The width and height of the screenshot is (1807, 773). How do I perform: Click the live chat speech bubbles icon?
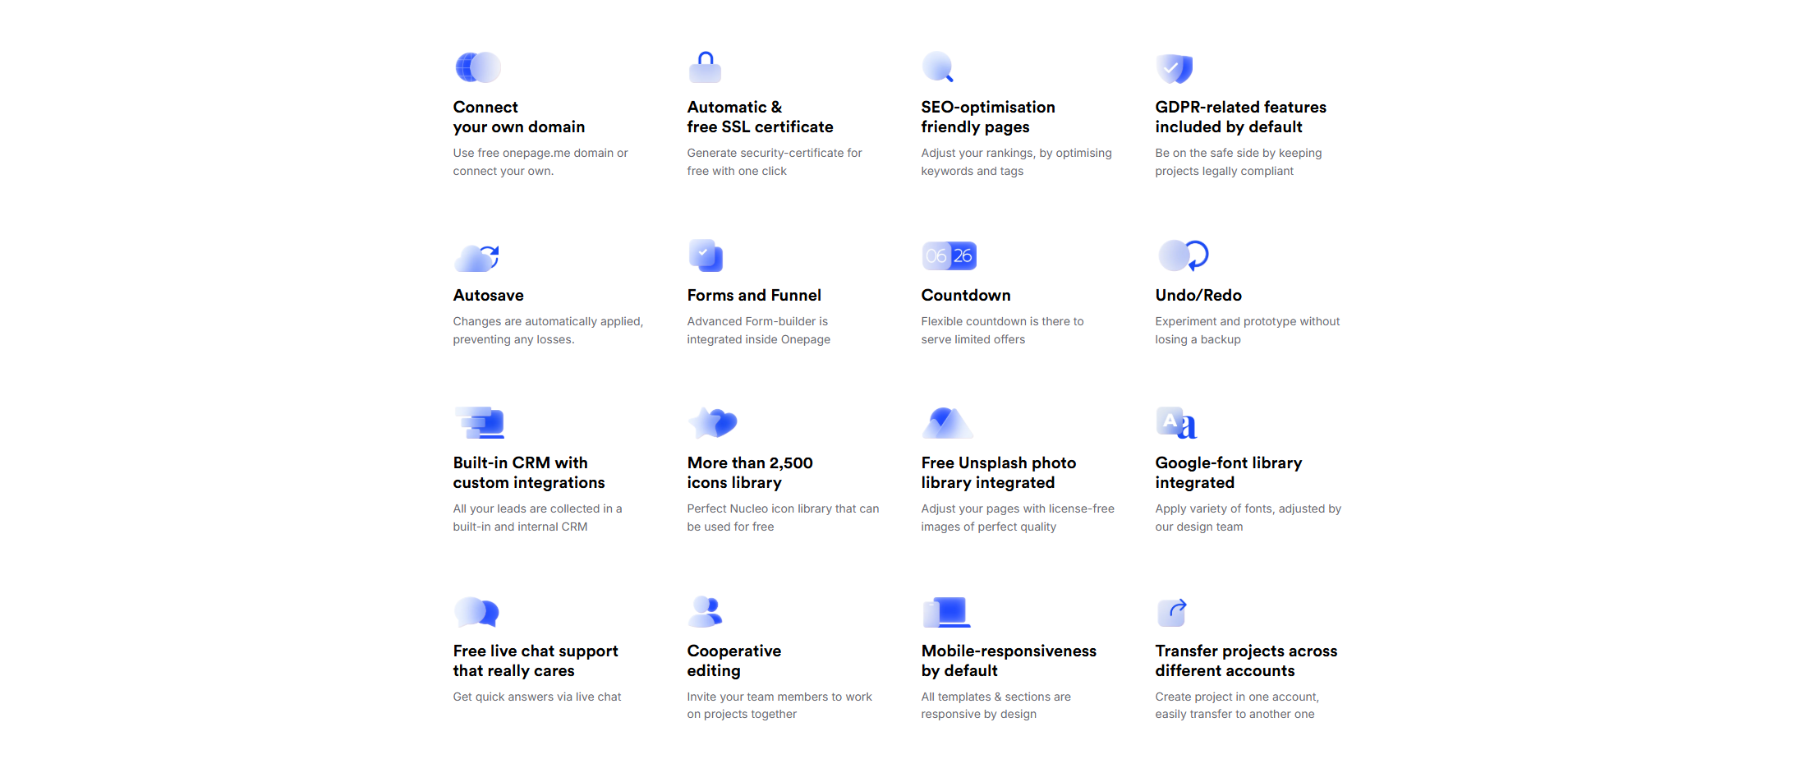click(x=477, y=612)
